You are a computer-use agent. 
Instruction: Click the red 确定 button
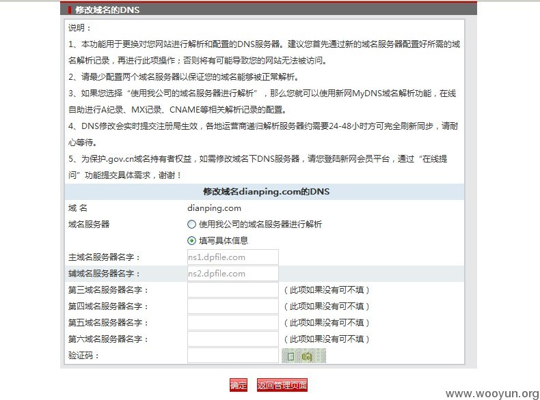click(x=239, y=385)
